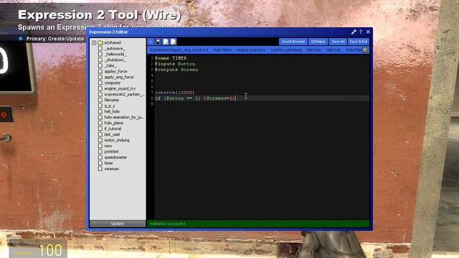Open the file named new

108,146
